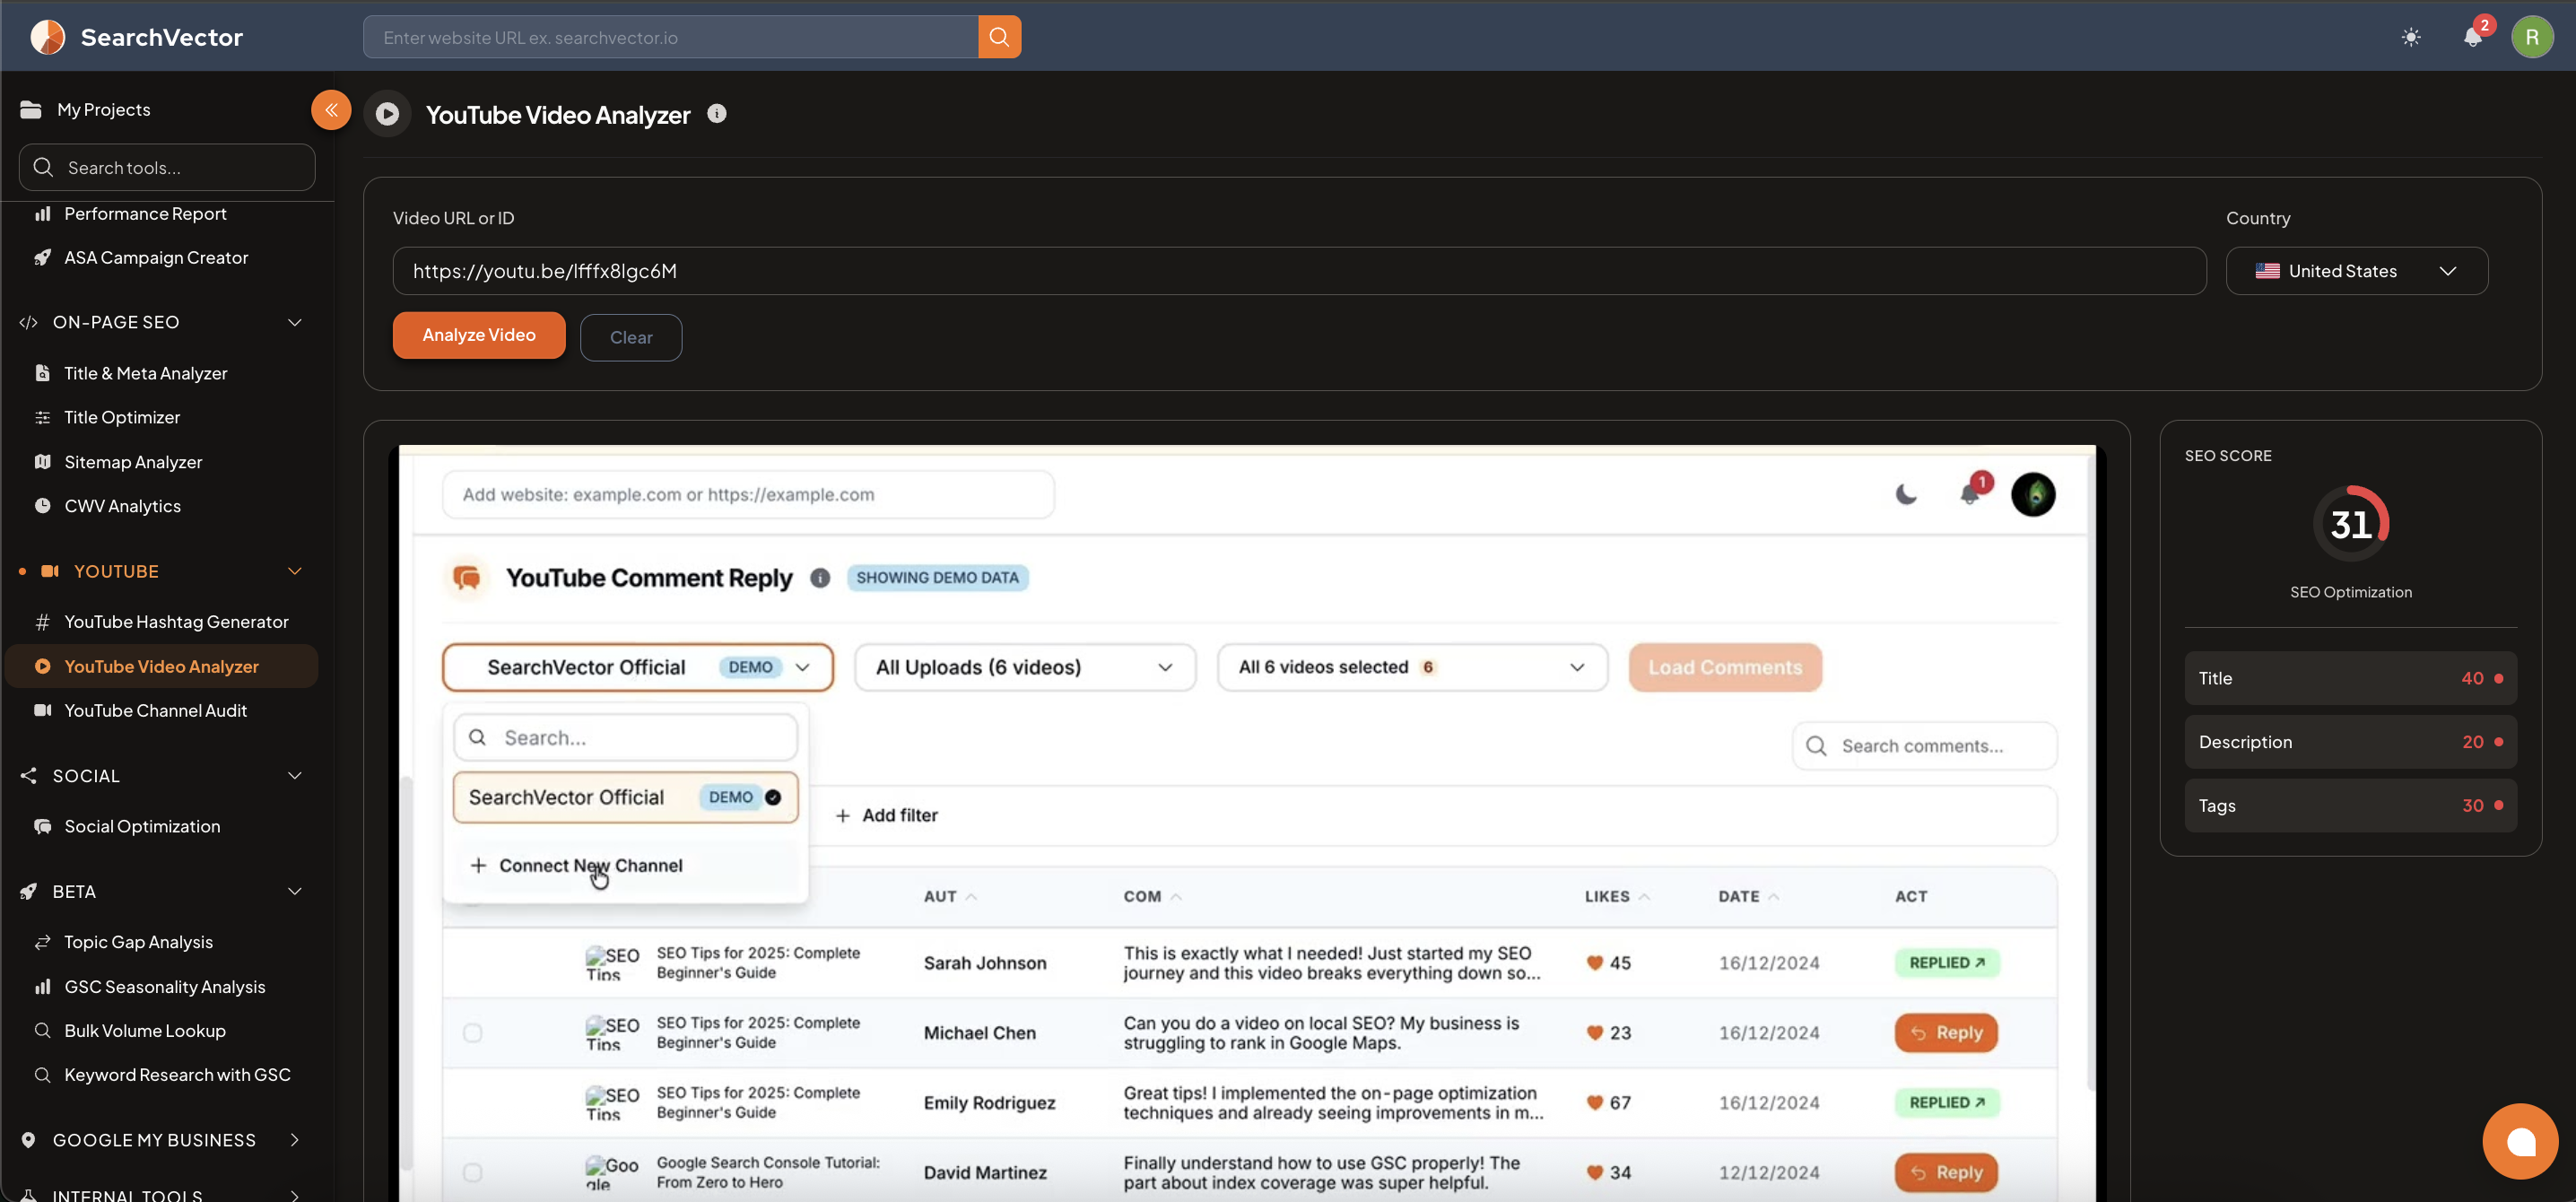The width and height of the screenshot is (2576, 1202).
Task: Click Add filter in the preview
Action: pos(886,815)
